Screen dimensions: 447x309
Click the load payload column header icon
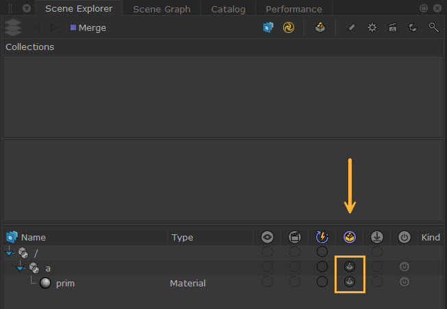click(377, 237)
